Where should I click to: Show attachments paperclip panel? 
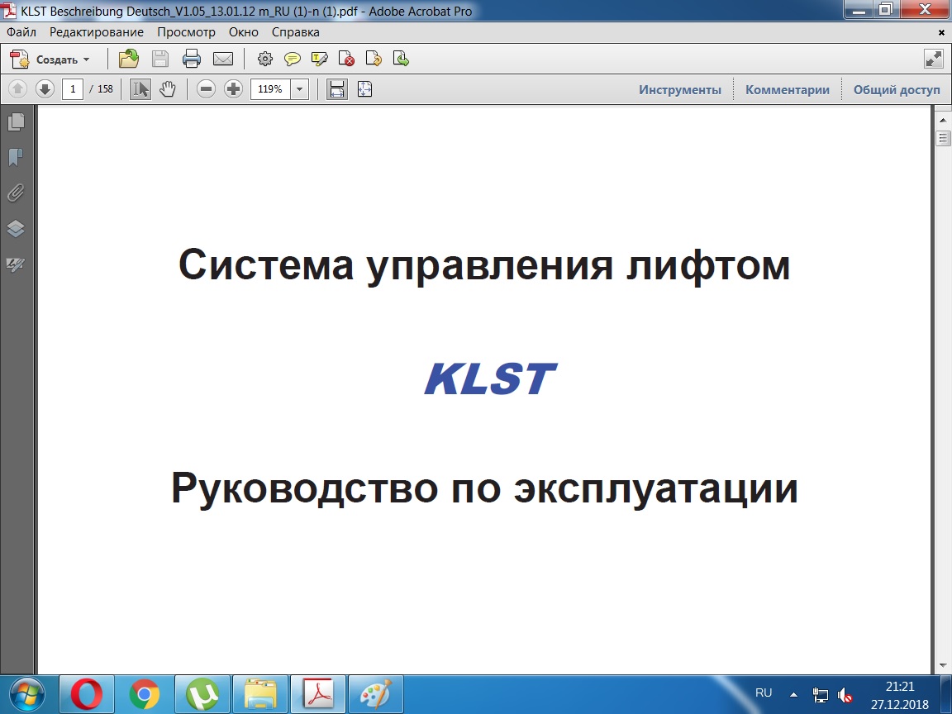coord(16,193)
